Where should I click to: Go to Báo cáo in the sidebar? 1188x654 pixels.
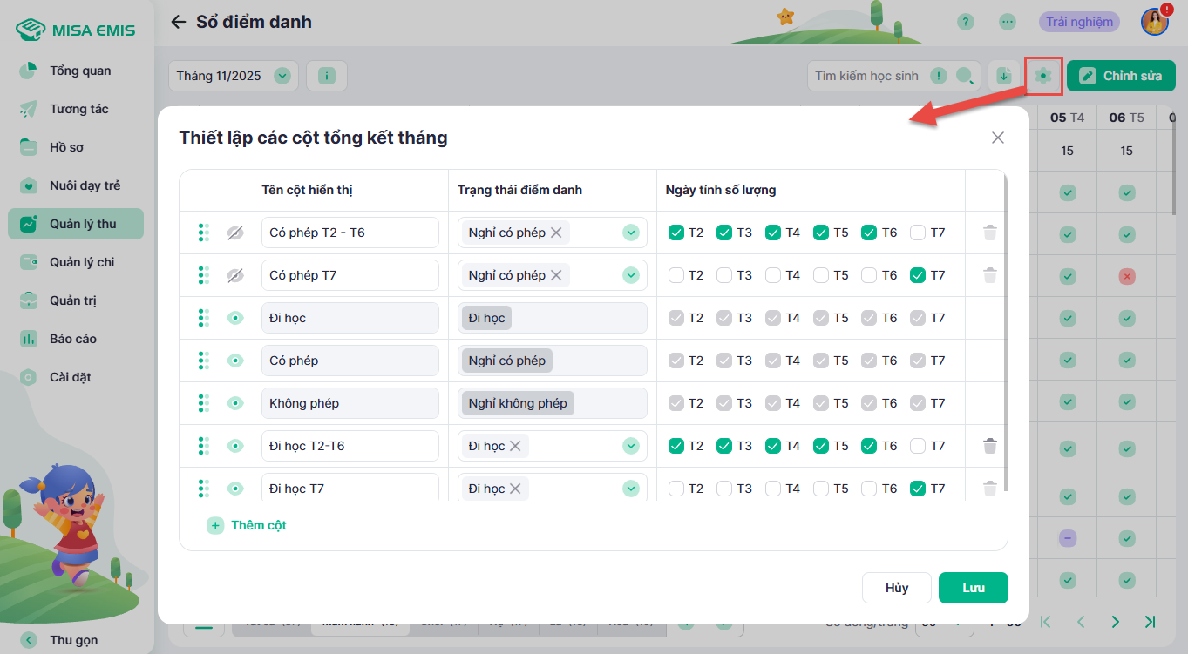tap(72, 339)
